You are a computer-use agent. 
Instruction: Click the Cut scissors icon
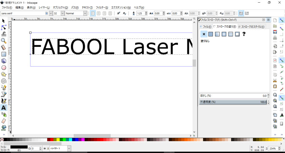[275, 81]
